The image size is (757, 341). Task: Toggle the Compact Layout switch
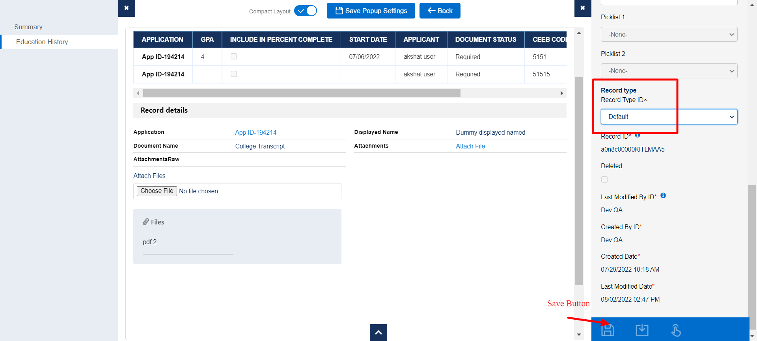306,11
